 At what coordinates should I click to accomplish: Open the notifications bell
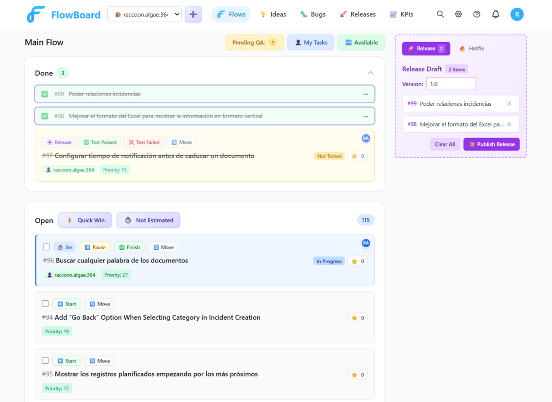(495, 14)
